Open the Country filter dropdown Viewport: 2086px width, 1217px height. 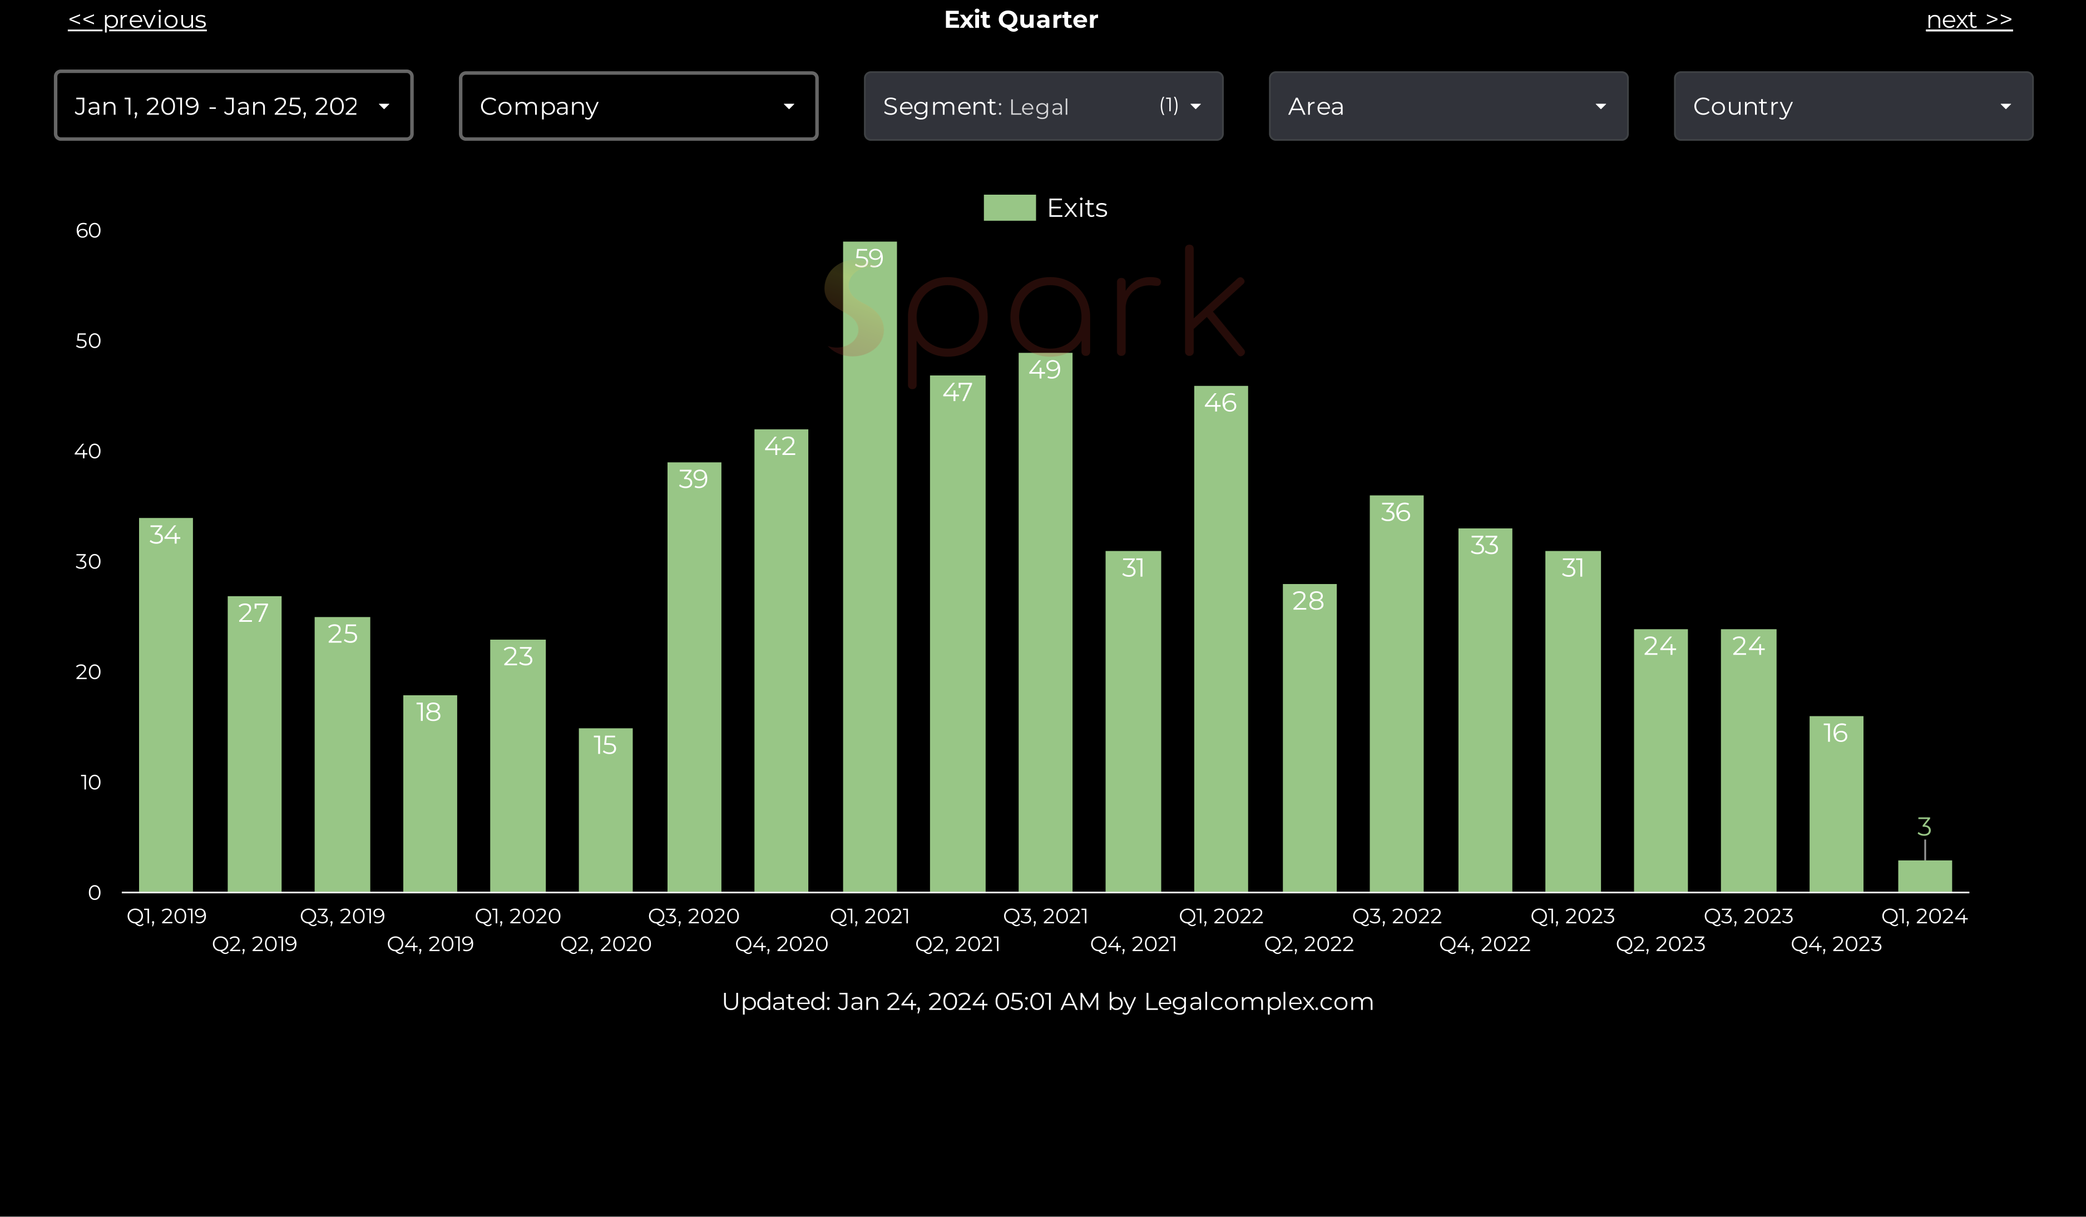(1852, 106)
